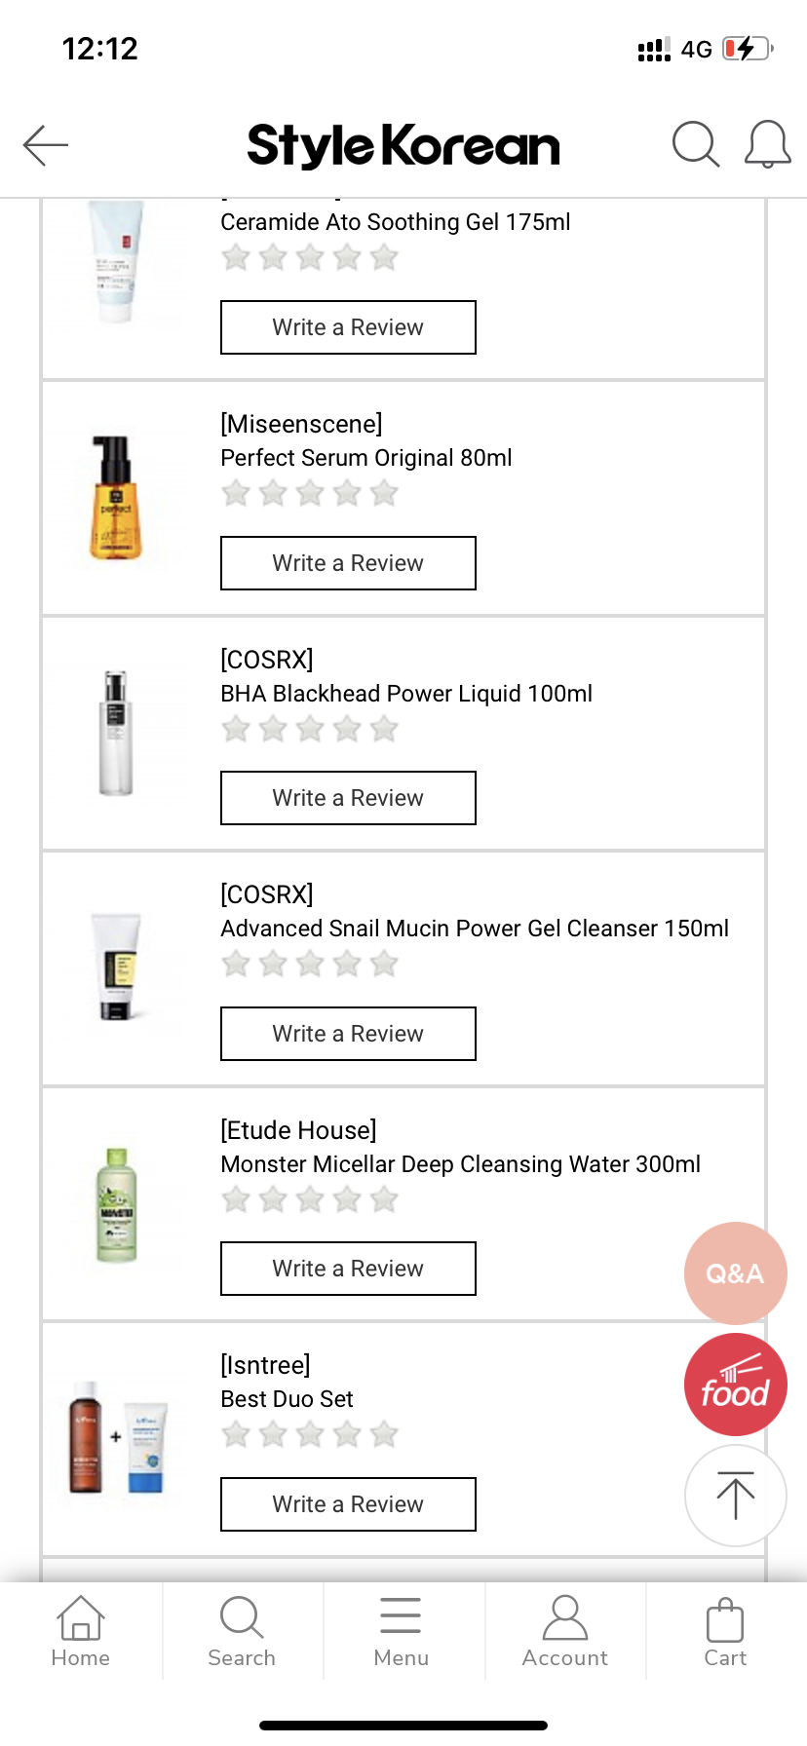
Task: Open the red food floating icon
Action: 735,1385
